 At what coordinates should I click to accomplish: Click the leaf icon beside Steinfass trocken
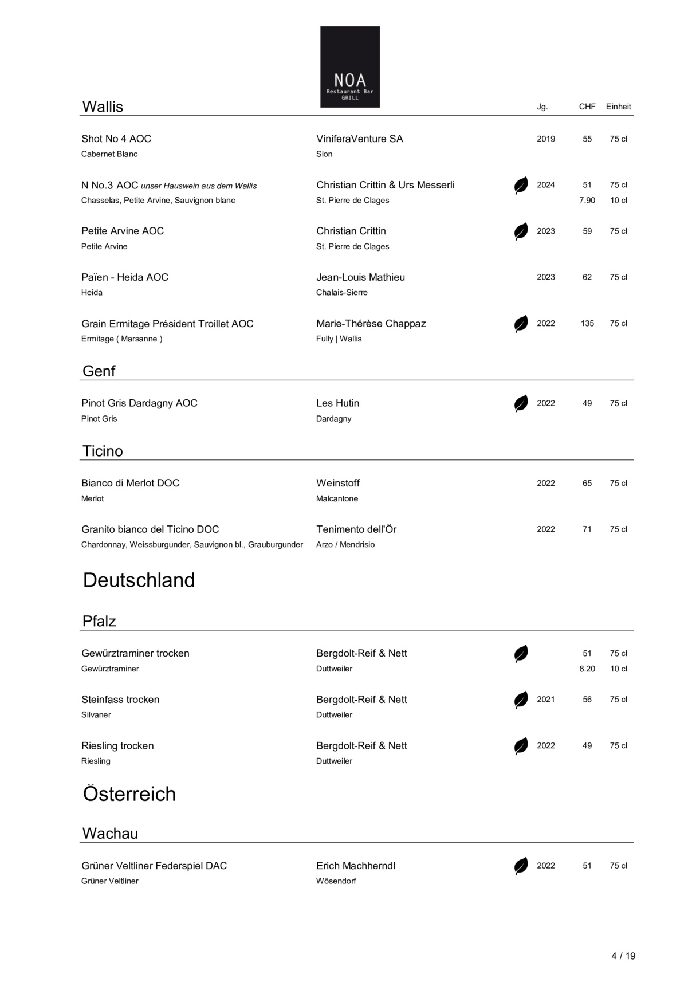point(521,700)
